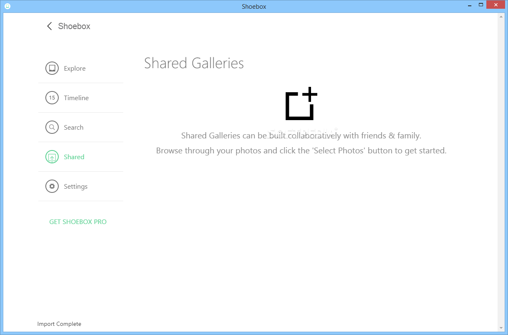Viewport: 508px width, 335px height.
Task: Click the Import Complete status text
Action: pyautogui.click(x=59, y=324)
